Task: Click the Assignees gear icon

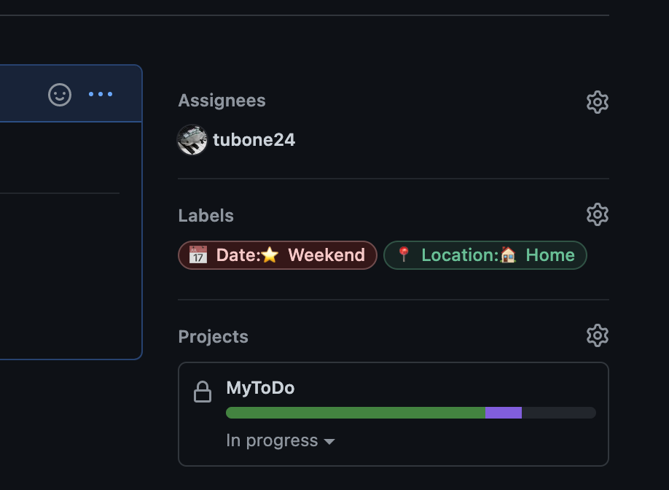Action: [597, 102]
